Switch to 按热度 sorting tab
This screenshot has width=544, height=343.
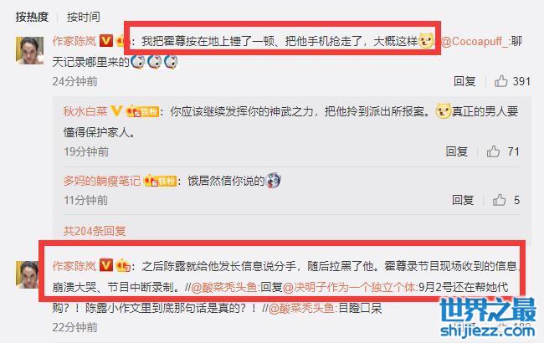click(x=32, y=17)
